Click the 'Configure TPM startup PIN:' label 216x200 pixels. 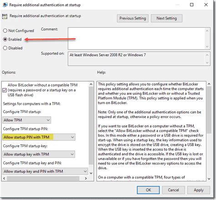(26, 129)
